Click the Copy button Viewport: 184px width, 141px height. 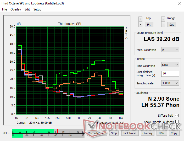174,133
